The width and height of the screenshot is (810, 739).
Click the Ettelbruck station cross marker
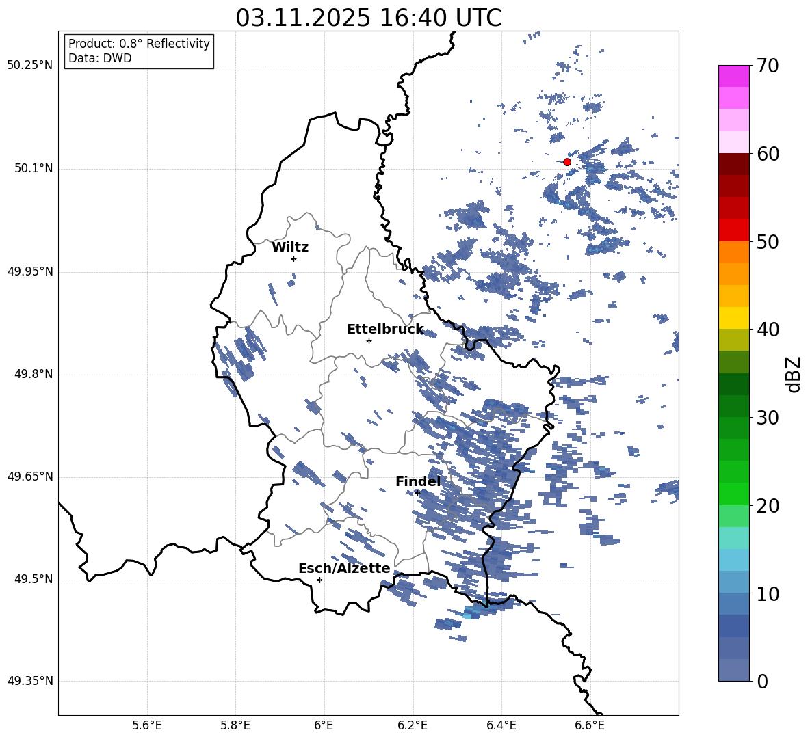tap(369, 340)
